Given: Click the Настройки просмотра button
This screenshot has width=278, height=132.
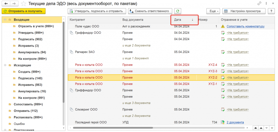Looking at the screenshot, I should tap(244, 11).
